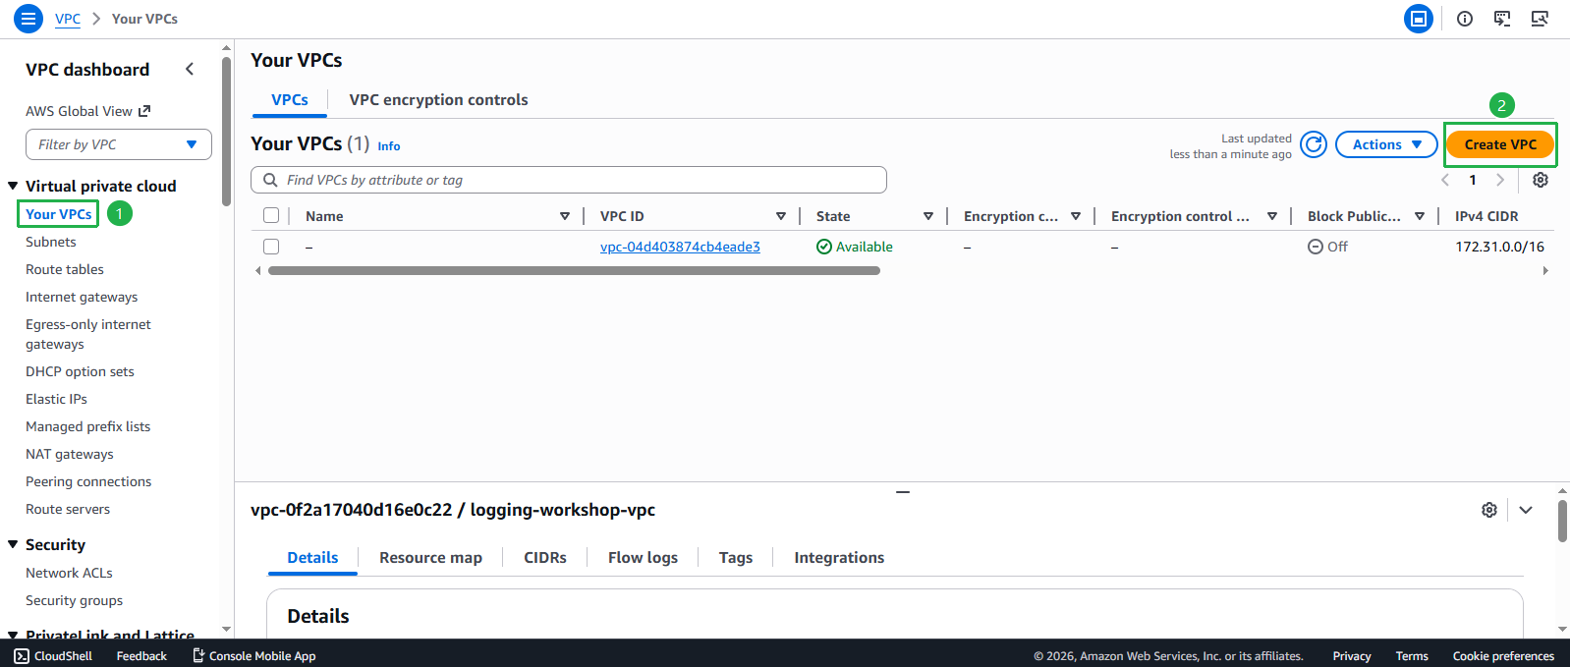Image resolution: width=1570 pixels, height=667 pixels.
Task: Open AWS Global View external link
Action: (88, 111)
